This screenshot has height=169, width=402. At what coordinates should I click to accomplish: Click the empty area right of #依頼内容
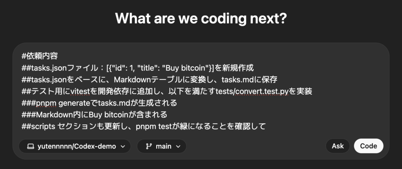click(x=221, y=56)
